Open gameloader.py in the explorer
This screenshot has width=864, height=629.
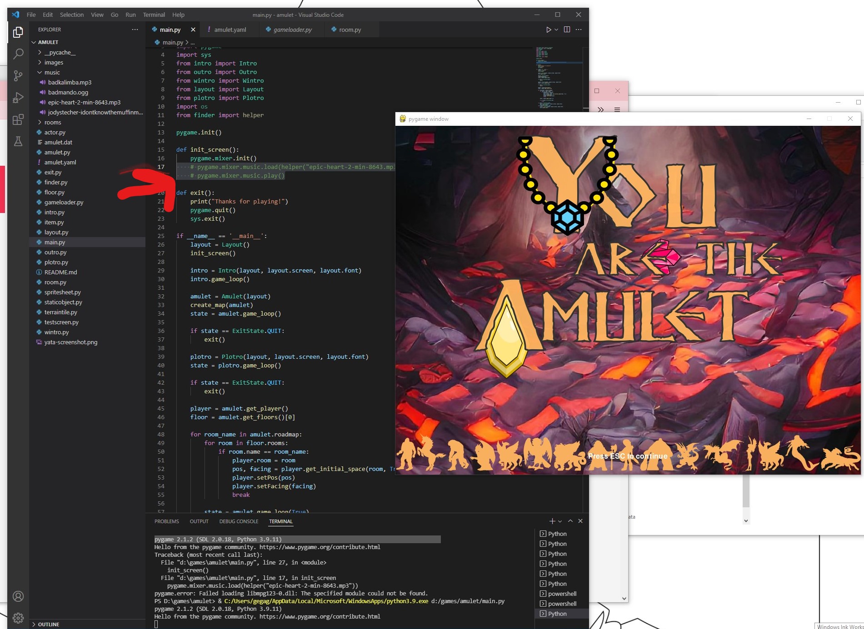[64, 203]
